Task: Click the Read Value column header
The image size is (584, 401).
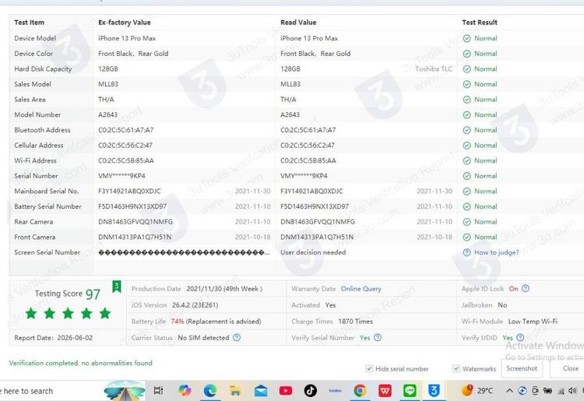Action: 298,23
